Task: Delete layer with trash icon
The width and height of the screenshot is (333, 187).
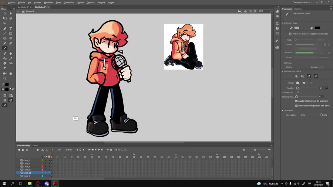Action: pyautogui.click(x=27, y=150)
